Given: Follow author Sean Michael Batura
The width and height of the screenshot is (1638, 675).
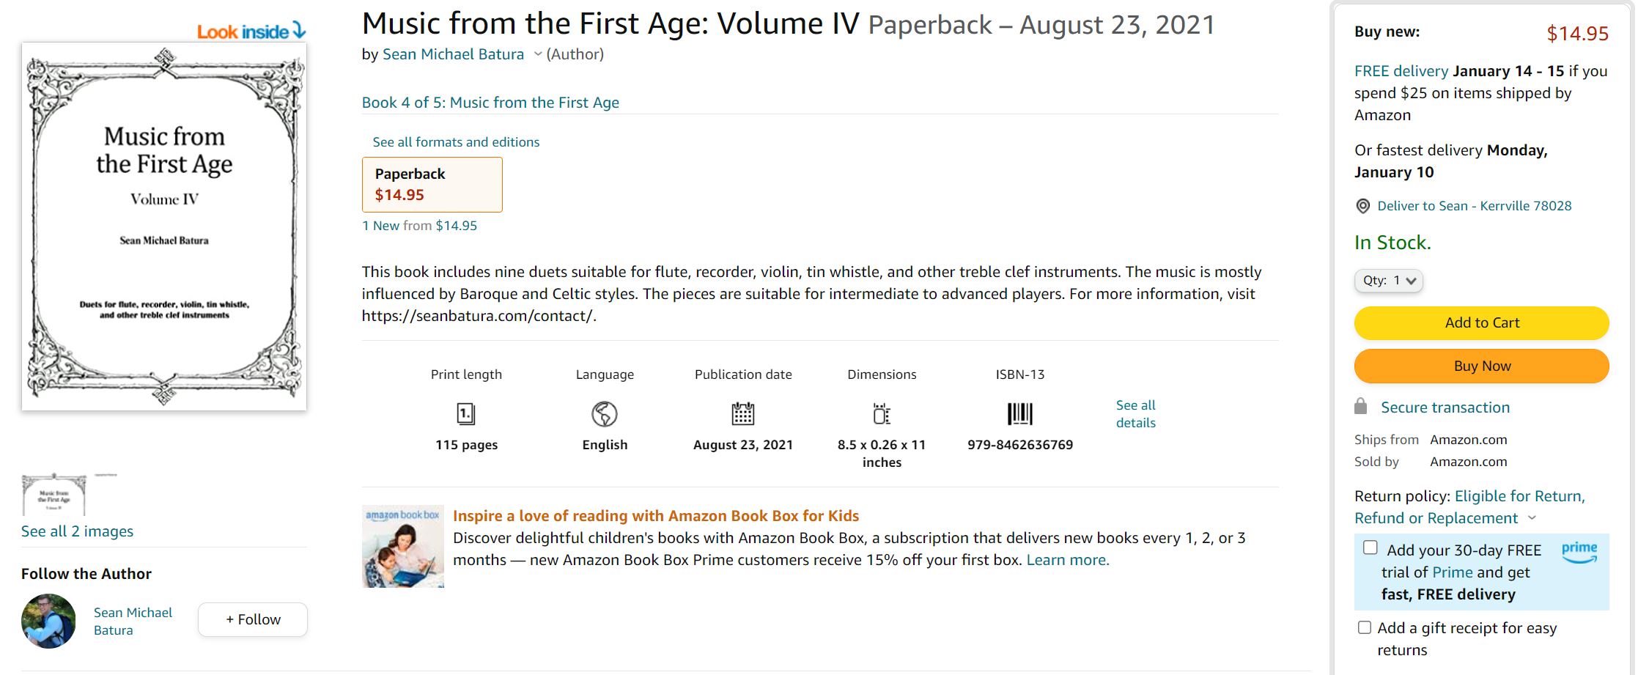Looking at the screenshot, I should [x=253, y=619].
